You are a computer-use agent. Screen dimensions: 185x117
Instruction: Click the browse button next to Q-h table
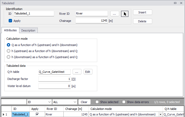tap(77, 72)
